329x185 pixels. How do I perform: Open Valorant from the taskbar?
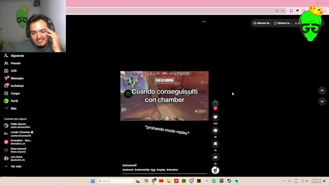[x=199, y=181]
